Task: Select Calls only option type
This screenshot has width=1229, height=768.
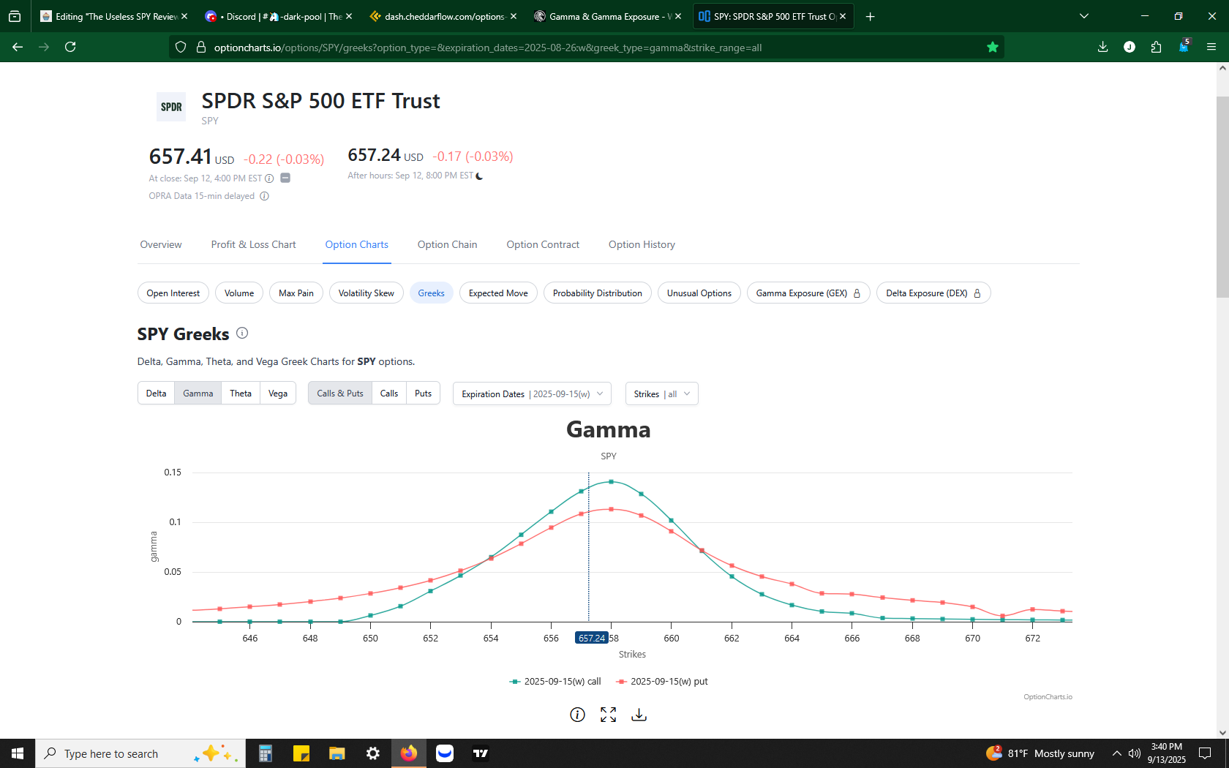Action: (x=389, y=394)
